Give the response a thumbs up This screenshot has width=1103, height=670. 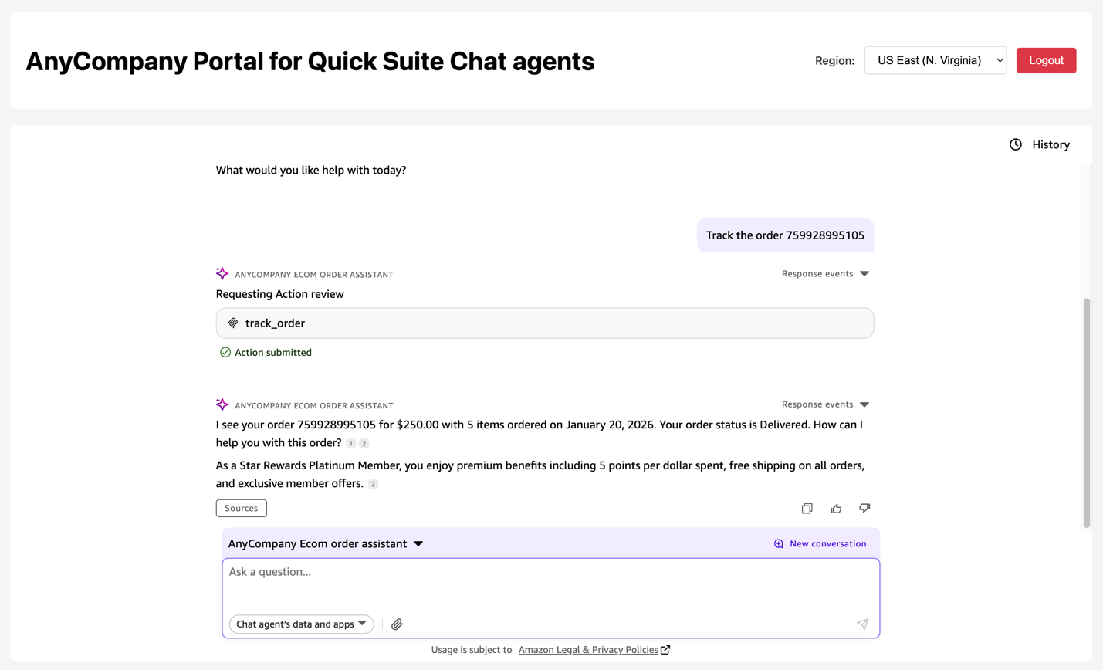pos(836,509)
